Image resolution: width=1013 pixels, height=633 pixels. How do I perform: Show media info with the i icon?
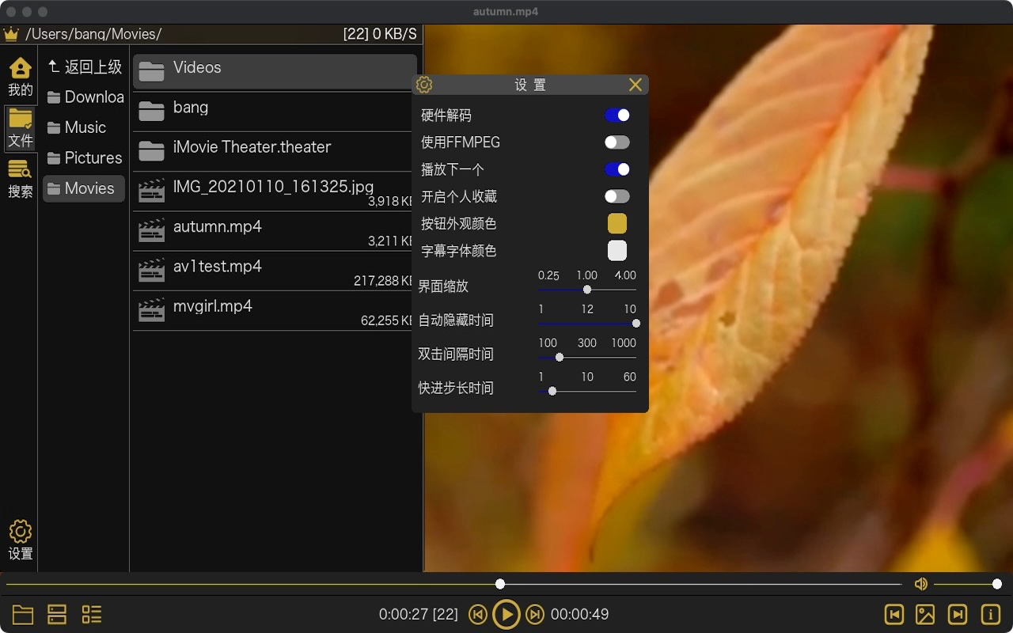pos(990,615)
